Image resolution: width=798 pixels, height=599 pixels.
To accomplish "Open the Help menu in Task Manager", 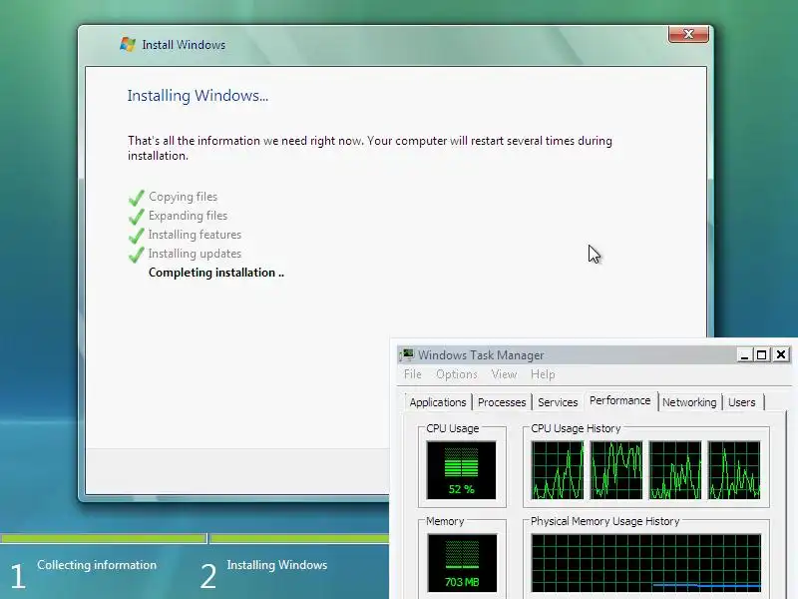I will pos(543,374).
